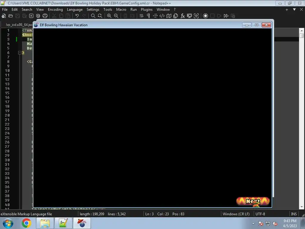Image resolution: width=305 pixels, height=229 pixels.
Task: Toggle Word Wrap toolbar icon
Action: [x=141, y=16]
